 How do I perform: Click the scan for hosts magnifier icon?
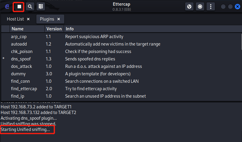30,6
